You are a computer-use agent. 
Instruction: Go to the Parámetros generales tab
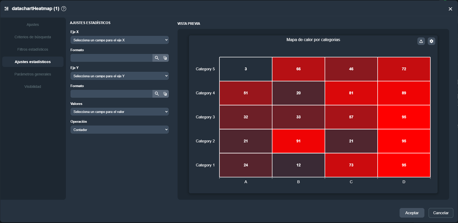[33, 74]
